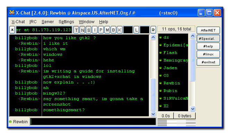Click the op status dot beside dz
230x135 pixels.
click(161, 37)
